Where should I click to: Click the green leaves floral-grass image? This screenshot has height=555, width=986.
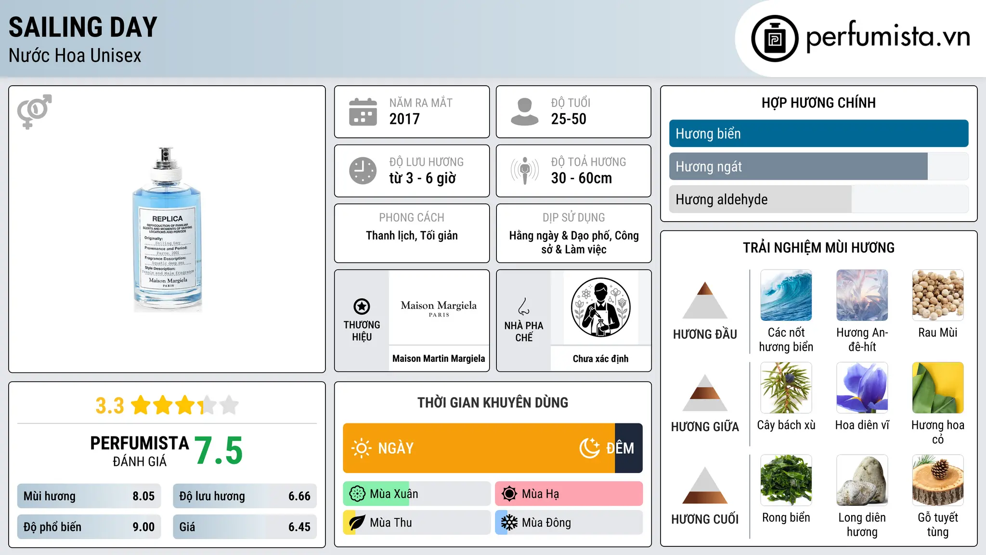[938, 388]
